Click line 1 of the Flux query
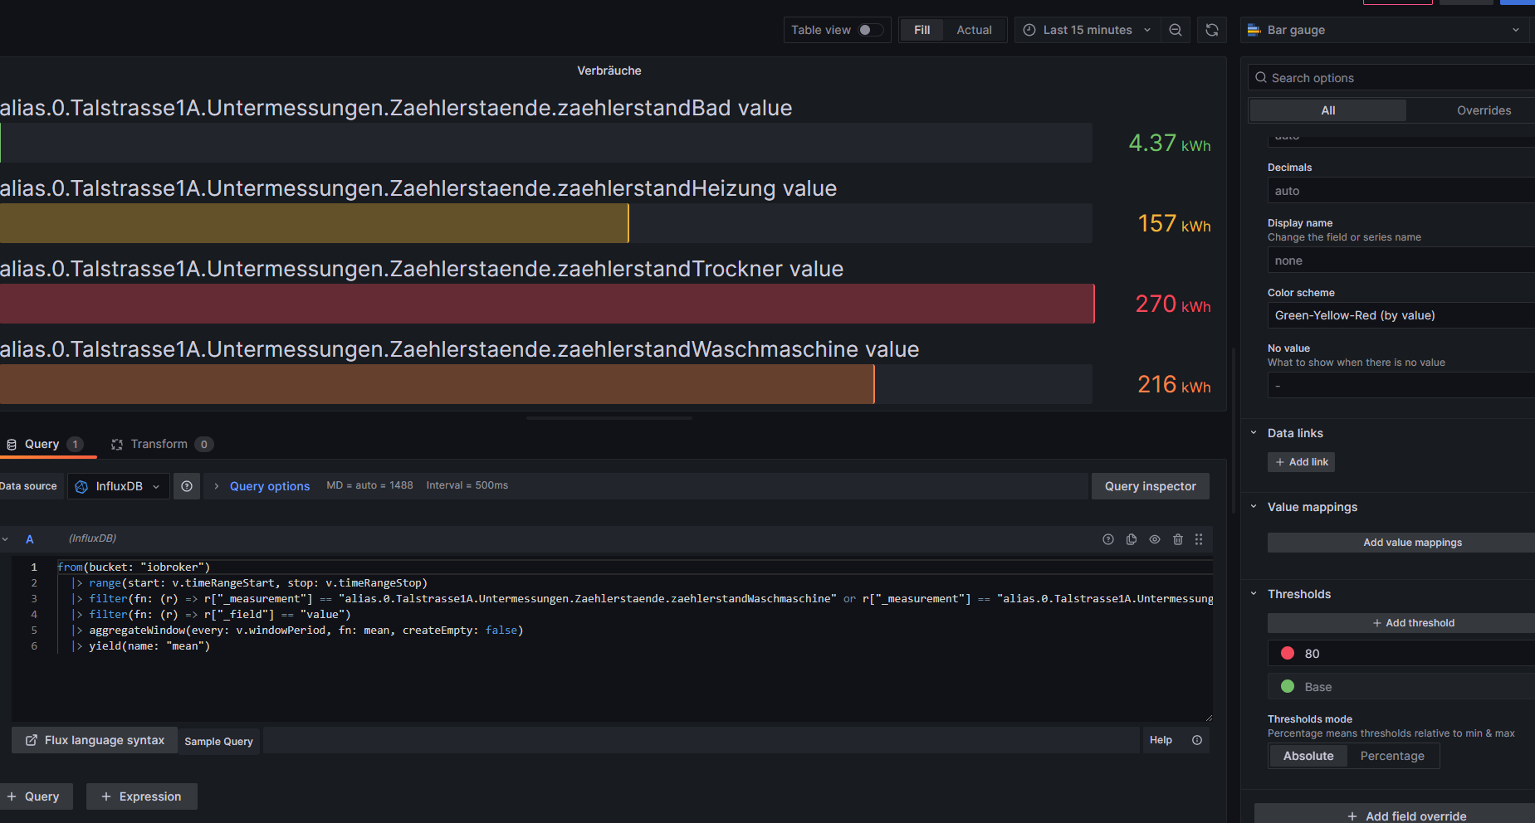The height and width of the screenshot is (823, 1535). 134,567
